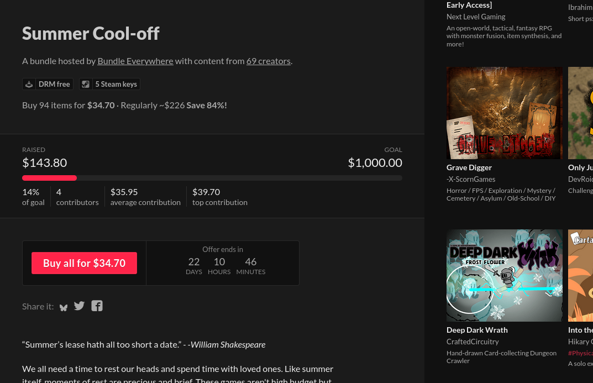
Task: Click the 5 Steam keys label
Action: click(x=116, y=84)
